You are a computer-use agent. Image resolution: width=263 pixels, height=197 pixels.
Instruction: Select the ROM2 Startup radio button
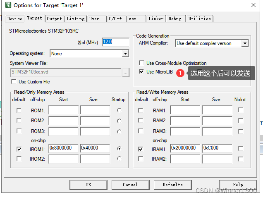(119, 121)
